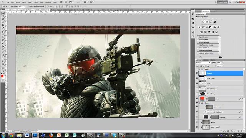Open the Layer menu
The width and height of the screenshot is (246, 138).
pos(24,2)
